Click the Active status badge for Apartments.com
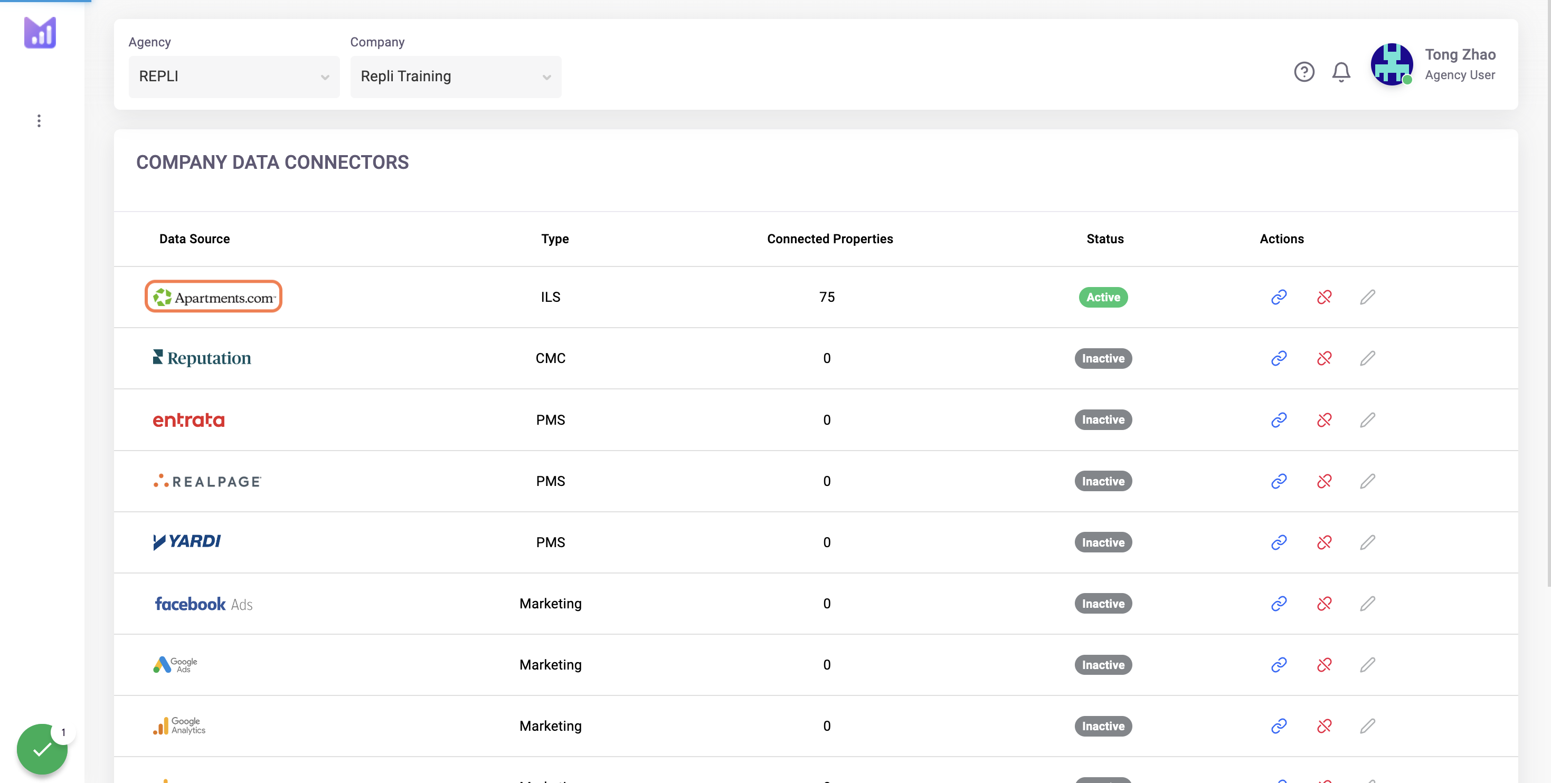Screen dimensions: 1551x783 pyautogui.click(x=1103, y=297)
